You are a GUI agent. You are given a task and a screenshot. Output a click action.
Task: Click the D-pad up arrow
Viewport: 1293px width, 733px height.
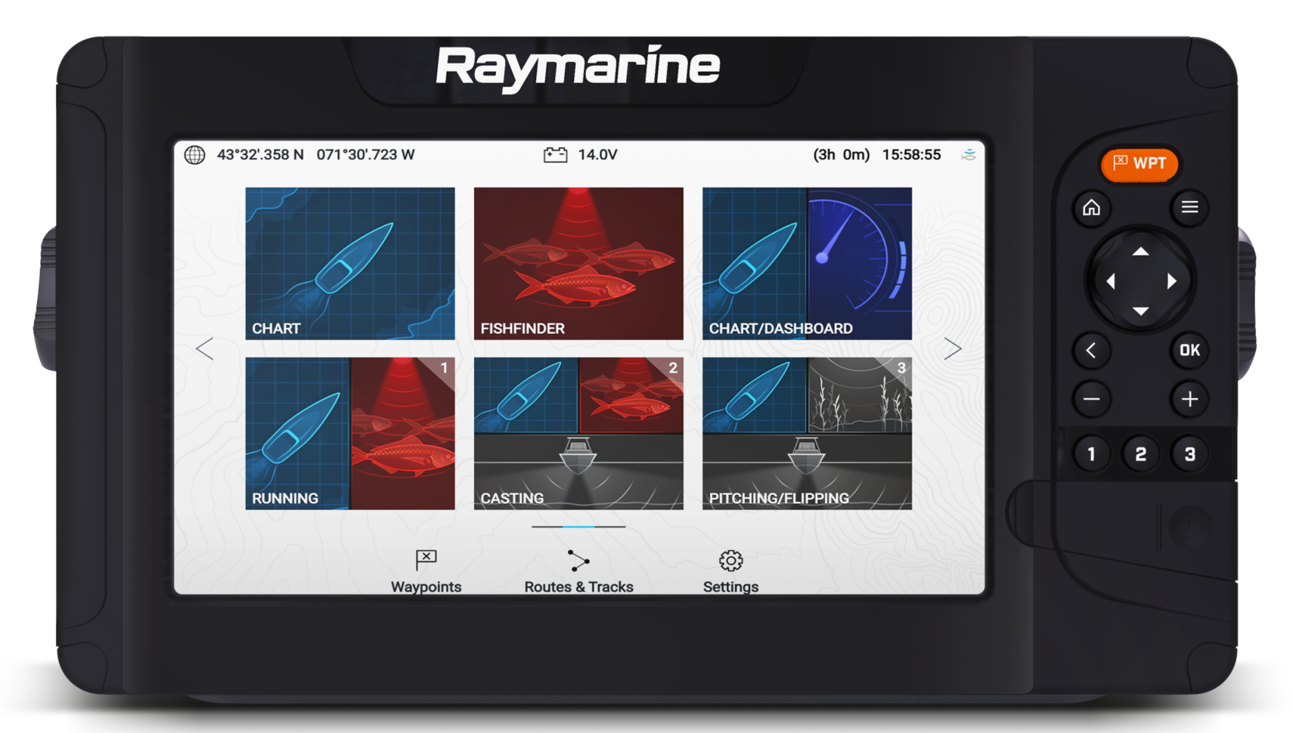(x=1140, y=252)
